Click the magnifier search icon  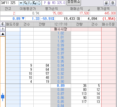(x=26, y=3)
